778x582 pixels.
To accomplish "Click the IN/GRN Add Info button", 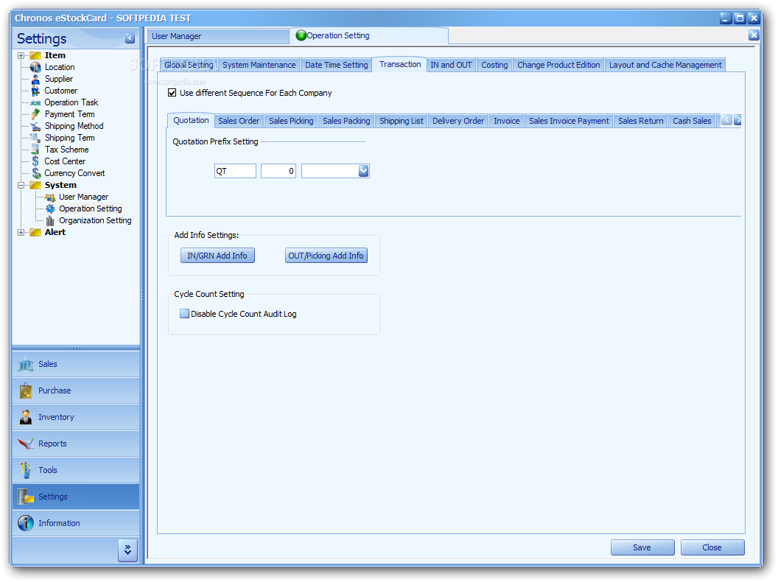I will [x=217, y=256].
